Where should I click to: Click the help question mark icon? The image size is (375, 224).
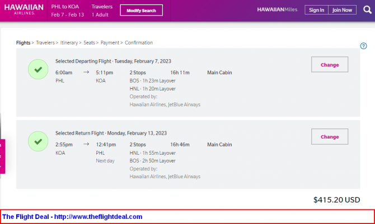363,46
